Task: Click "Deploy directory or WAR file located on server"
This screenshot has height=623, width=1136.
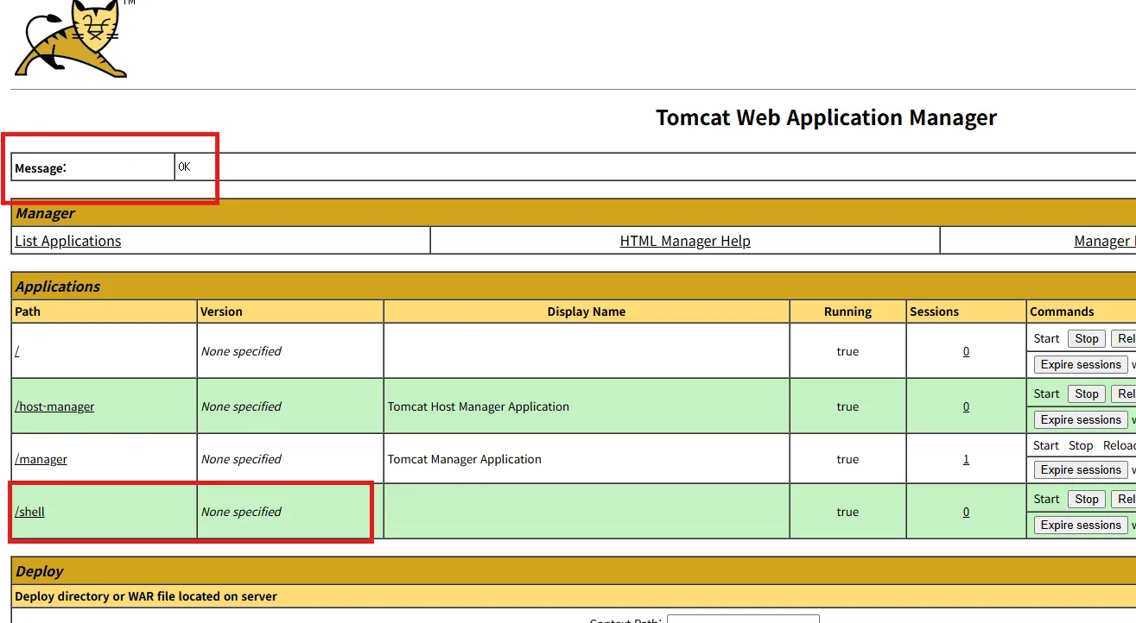Action: click(x=146, y=596)
